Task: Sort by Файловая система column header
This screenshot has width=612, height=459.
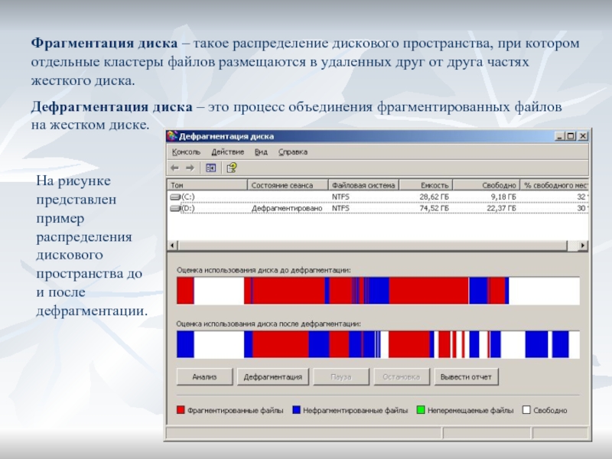Action: [363, 185]
